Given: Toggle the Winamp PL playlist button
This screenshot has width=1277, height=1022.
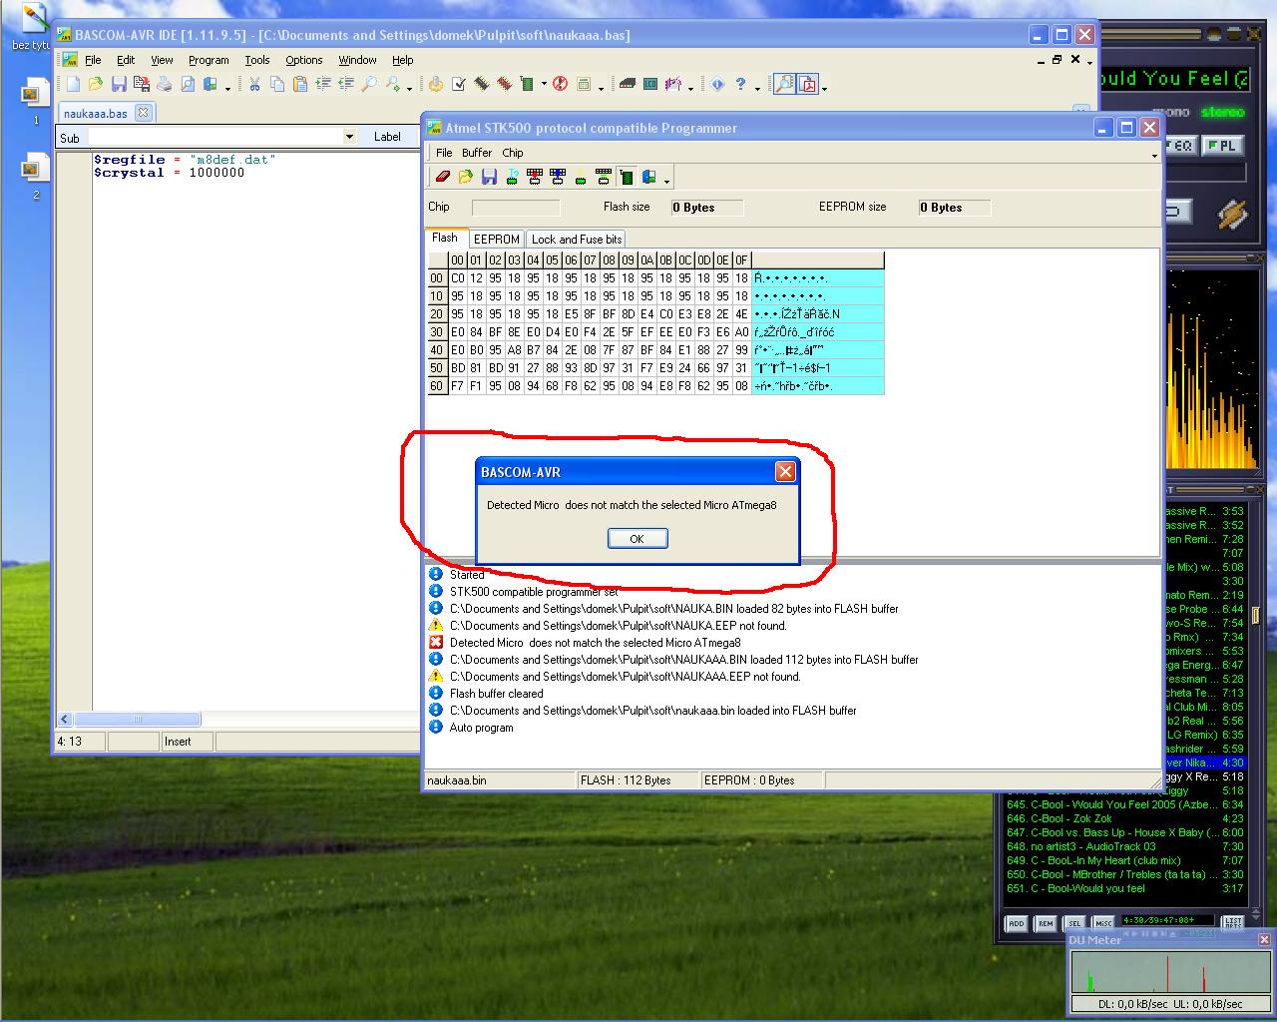Looking at the screenshot, I should (x=1221, y=146).
